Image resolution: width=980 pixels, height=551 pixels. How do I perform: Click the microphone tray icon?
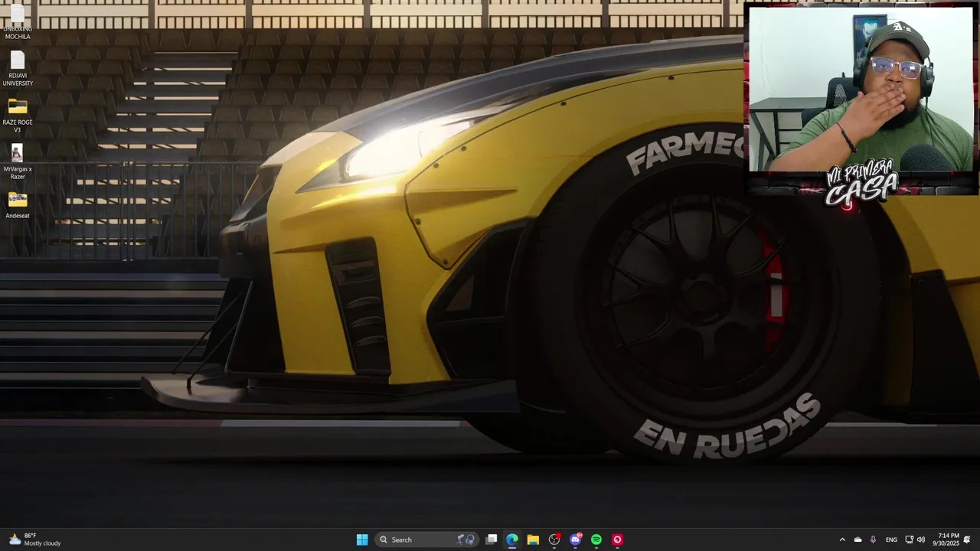873,540
